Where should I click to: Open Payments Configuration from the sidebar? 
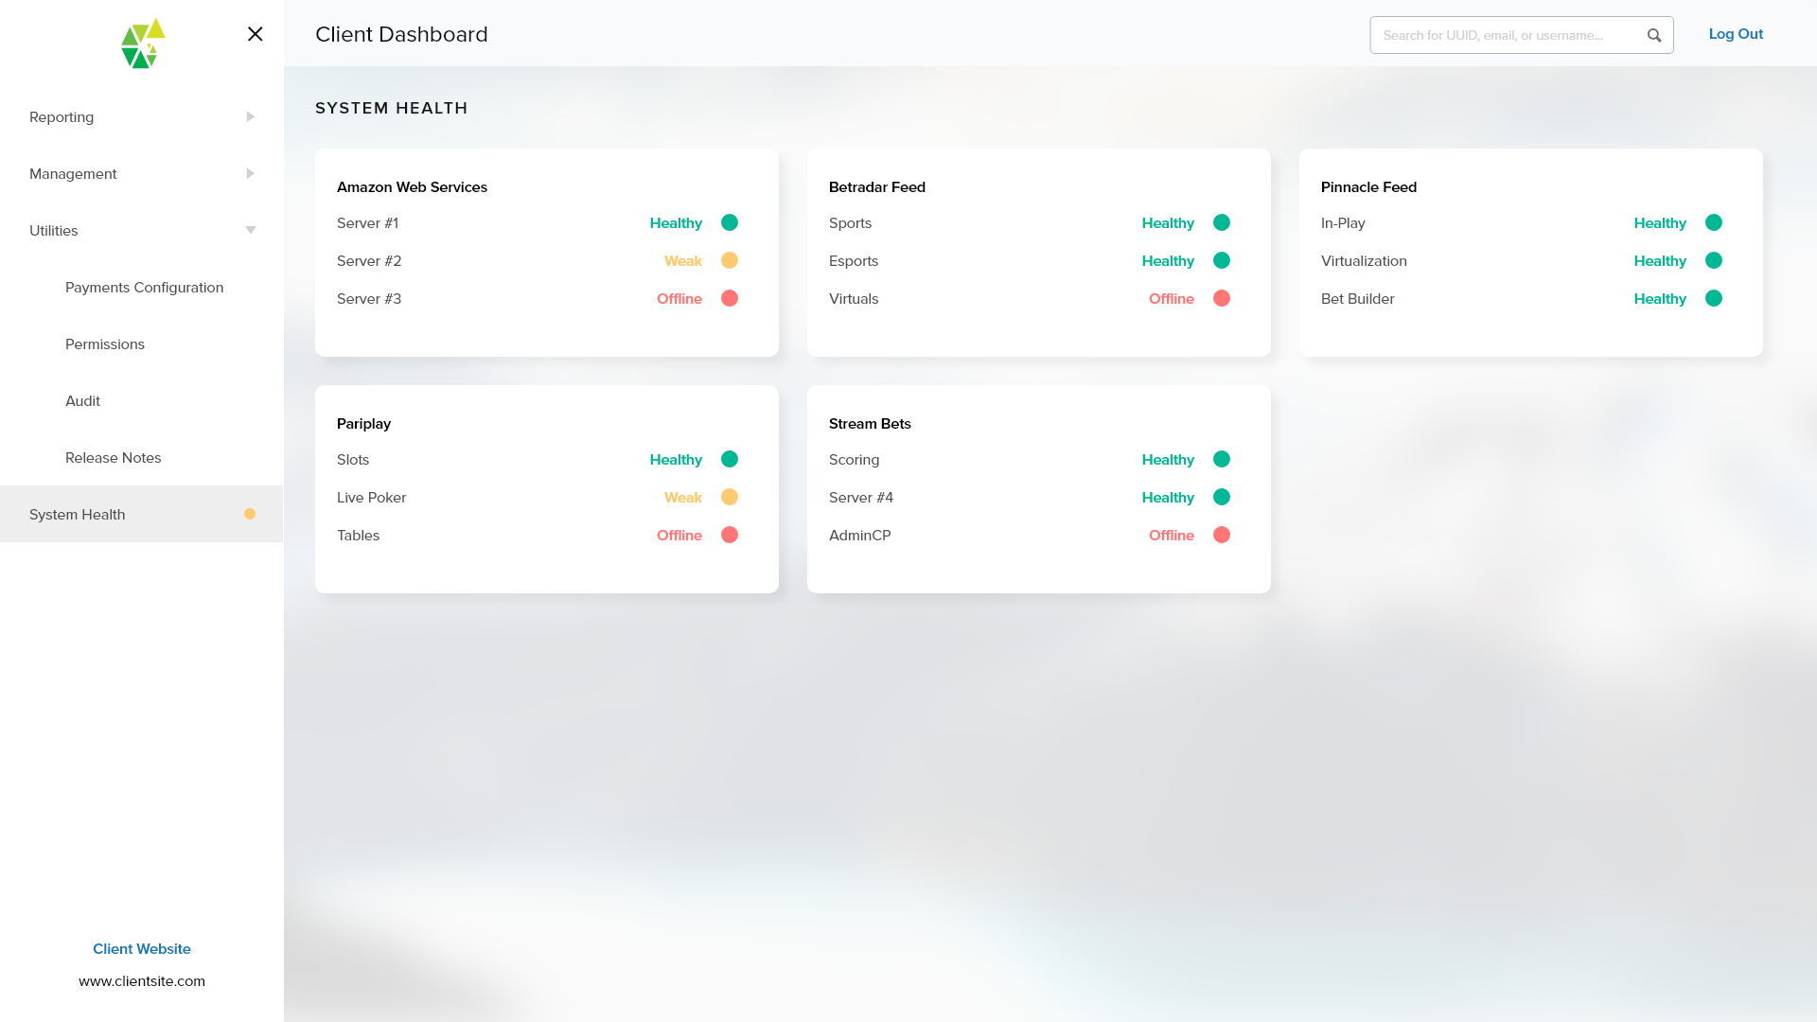pos(144,287)
